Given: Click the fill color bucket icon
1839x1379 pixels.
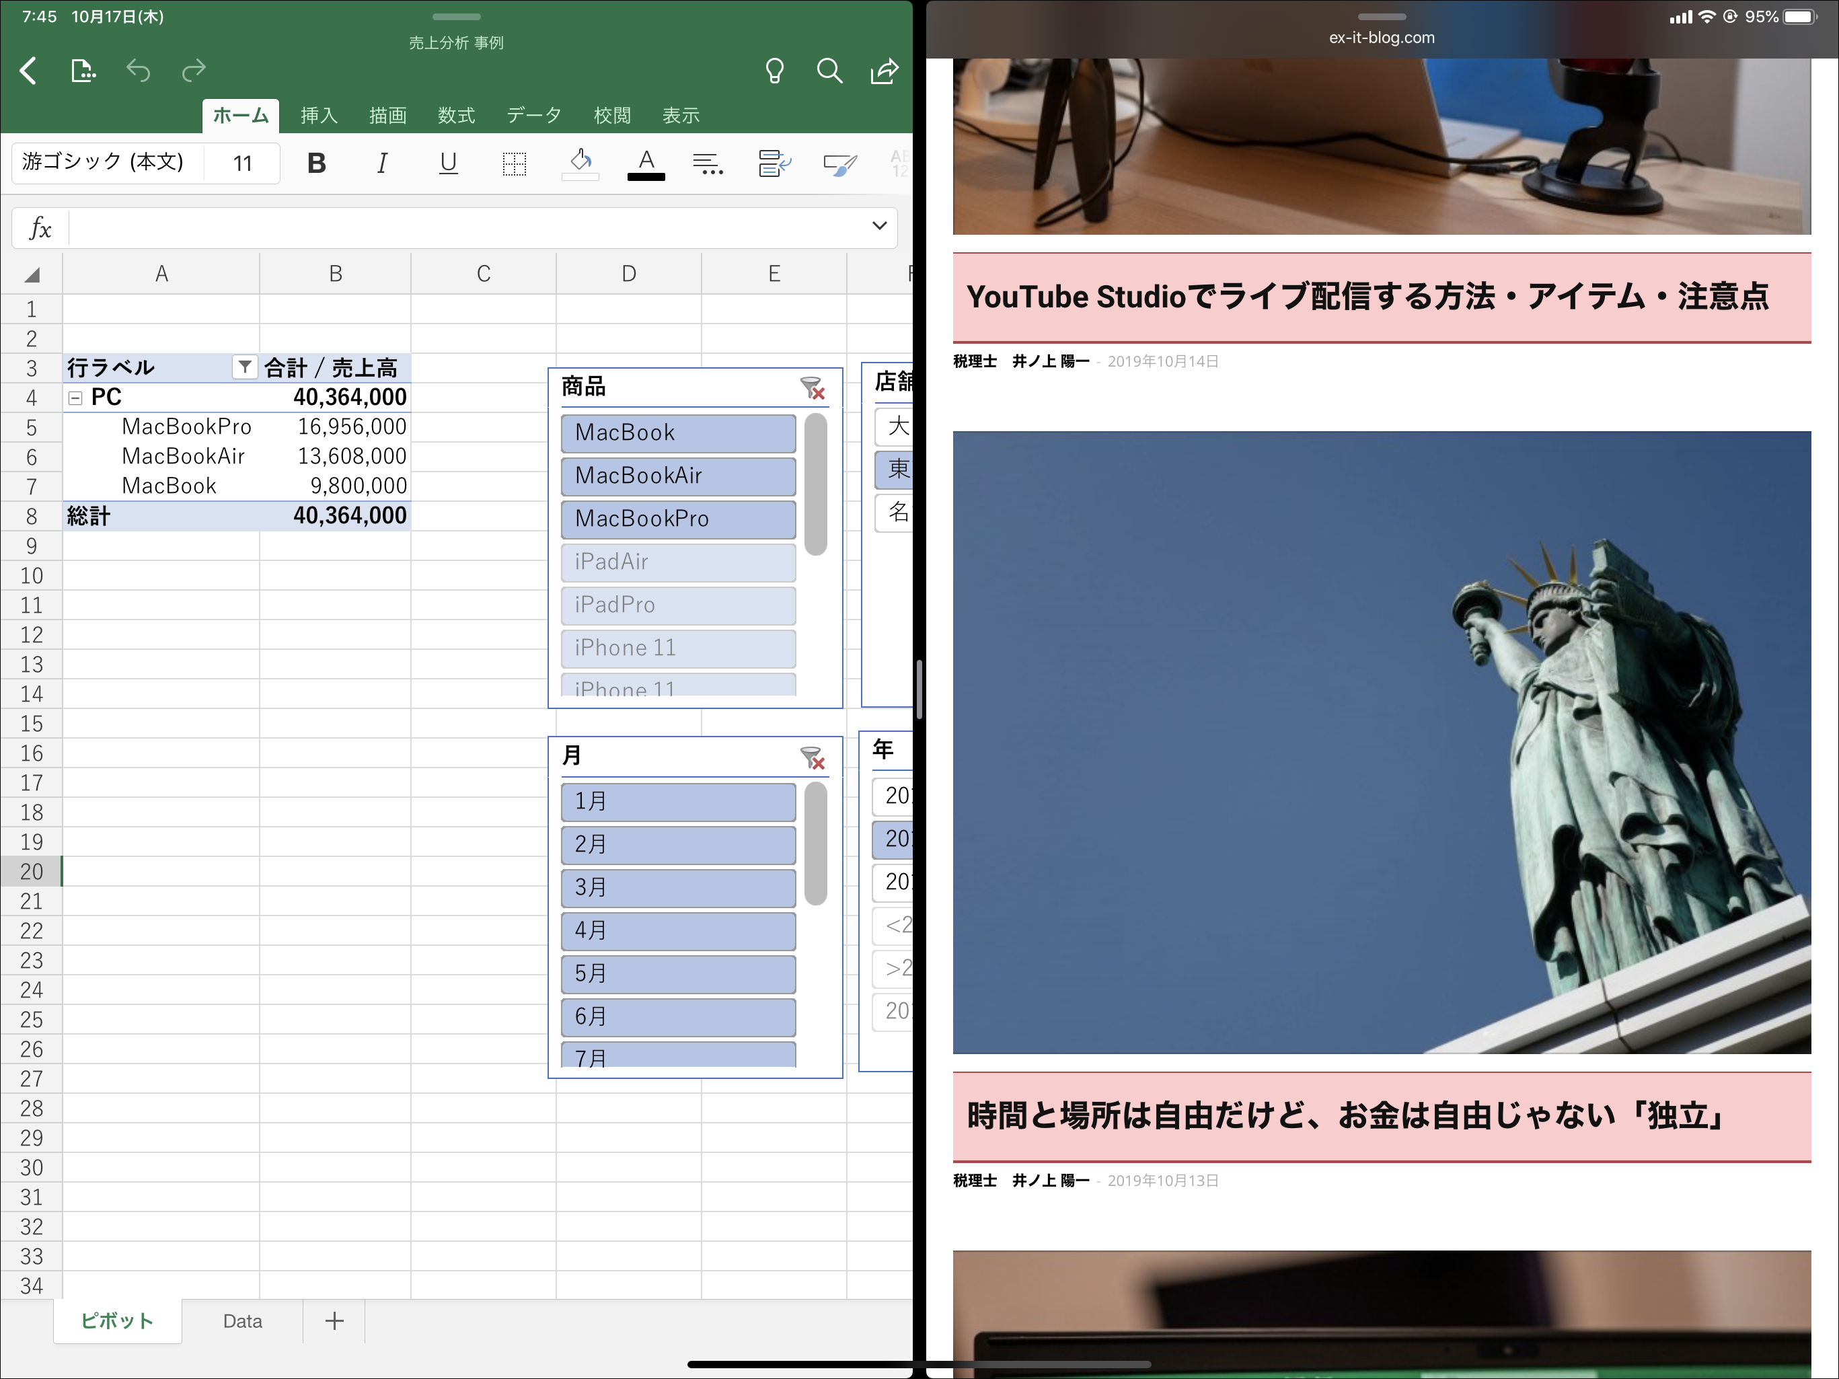Looking at the screenshot, I should coord(580,161).
